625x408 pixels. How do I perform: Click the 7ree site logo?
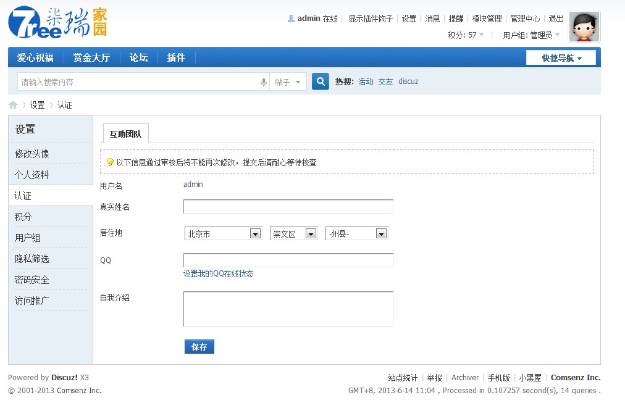pyautogui.click(x=57, y=23)
